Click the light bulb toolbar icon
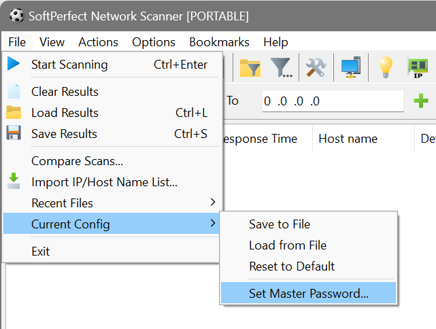This screenshot has width=436, height=329. coord(386,67)
